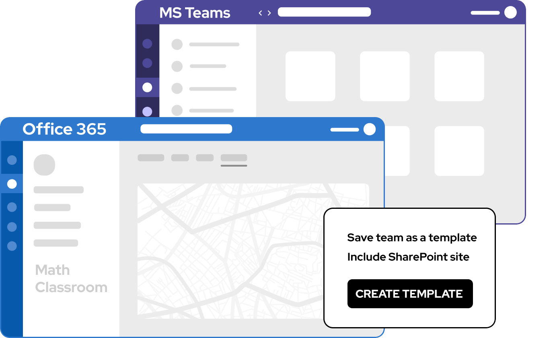
Task: Click 'Include SharePoint site' text
Action: (x=408, y=257)
